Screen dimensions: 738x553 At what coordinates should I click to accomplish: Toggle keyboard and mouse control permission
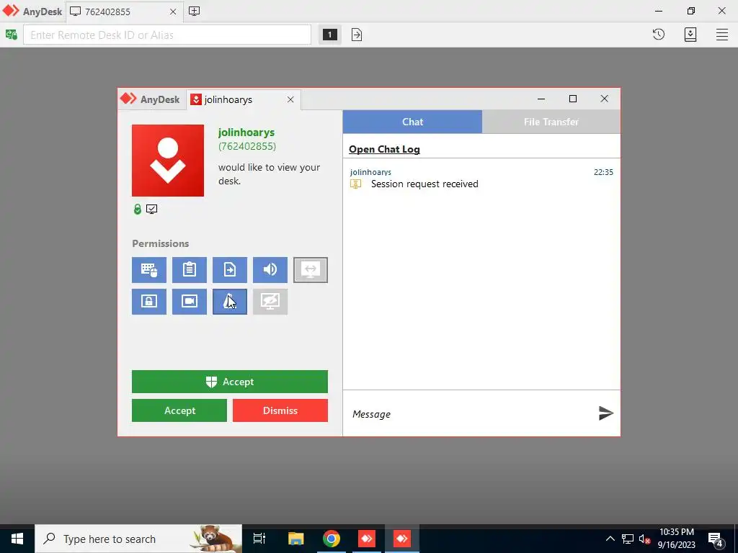click(148, 270)
